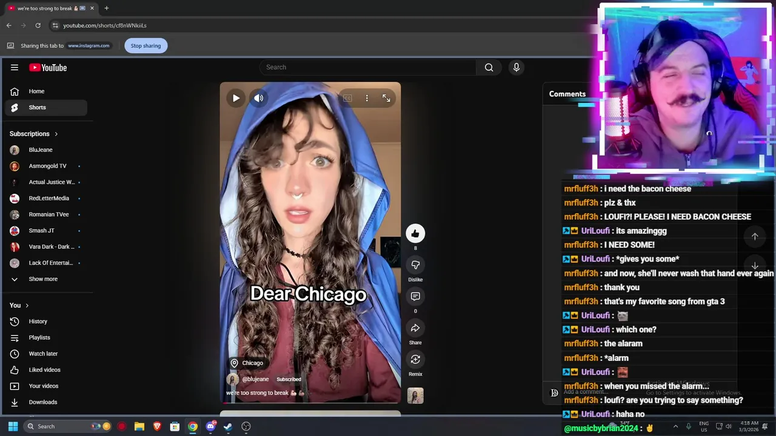Image resolution: width=776 pixels, height=436 pixels.
Task: Open Vara Dark subscription channel
Action: 46,246
